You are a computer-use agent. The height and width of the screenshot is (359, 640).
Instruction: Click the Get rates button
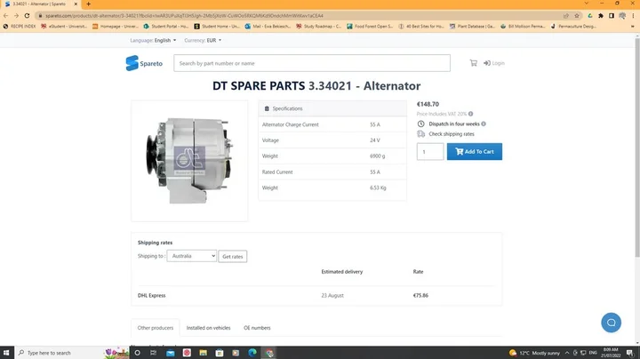click(x=234, y=256)
